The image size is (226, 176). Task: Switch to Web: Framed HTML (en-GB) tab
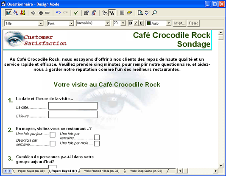point(102,171)
